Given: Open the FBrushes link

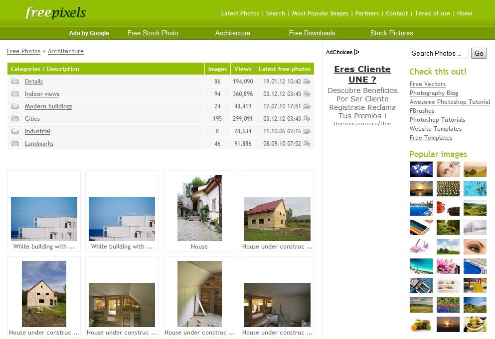Looking at the screenshot, I should point(422,111).
